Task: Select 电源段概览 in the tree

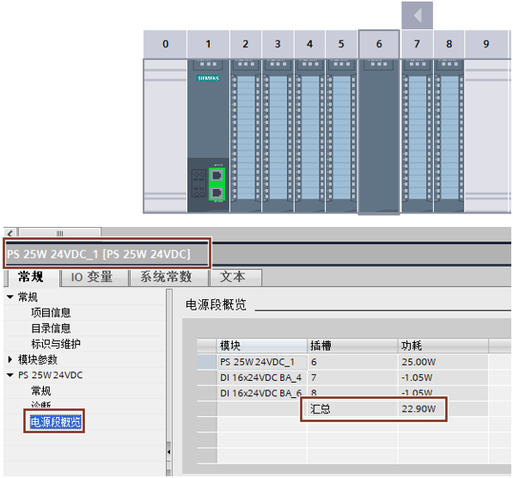Action: pos(55,421)
